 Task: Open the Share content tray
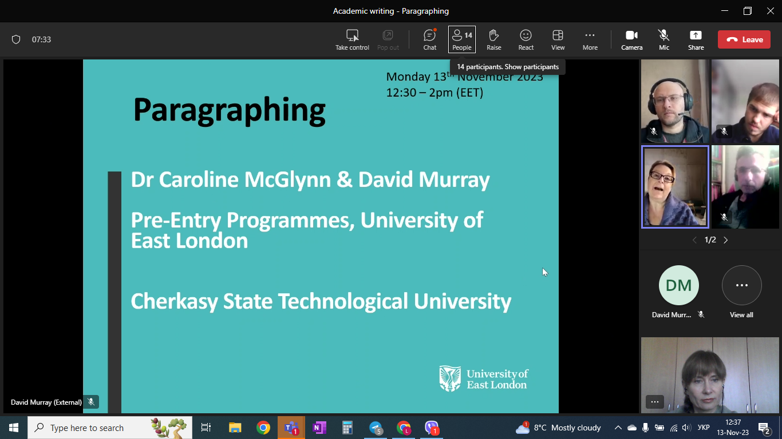[x=696, y=39]
